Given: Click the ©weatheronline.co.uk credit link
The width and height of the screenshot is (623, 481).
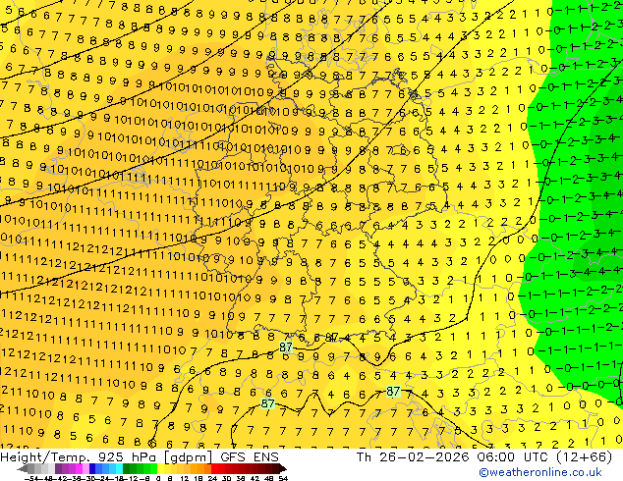Looking at the screenshot, I should click(539, 472).
